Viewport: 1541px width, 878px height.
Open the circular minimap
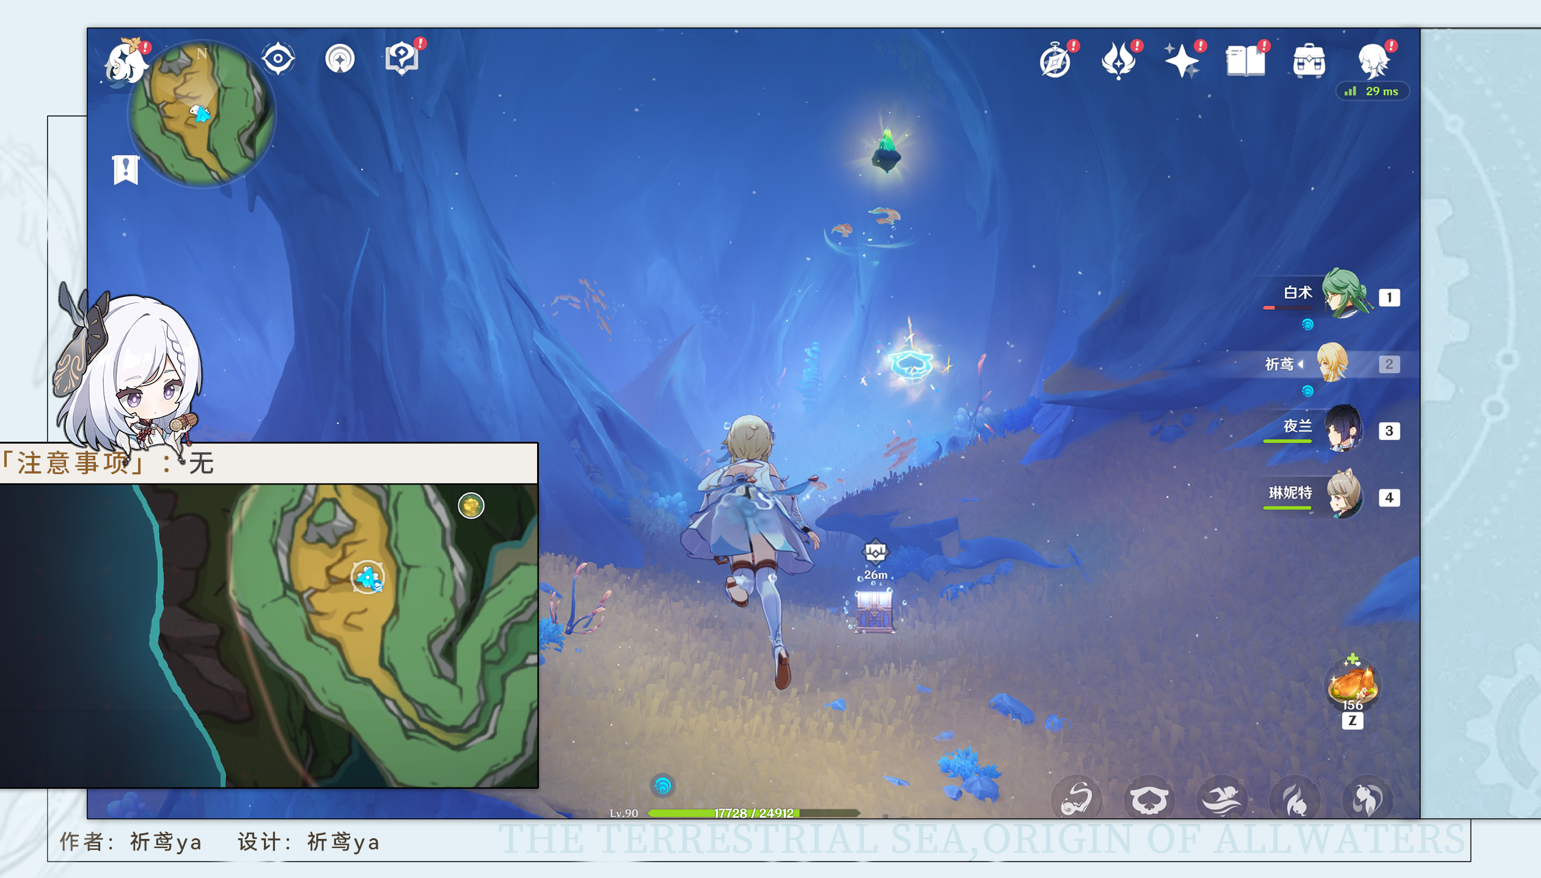point(202,114)
